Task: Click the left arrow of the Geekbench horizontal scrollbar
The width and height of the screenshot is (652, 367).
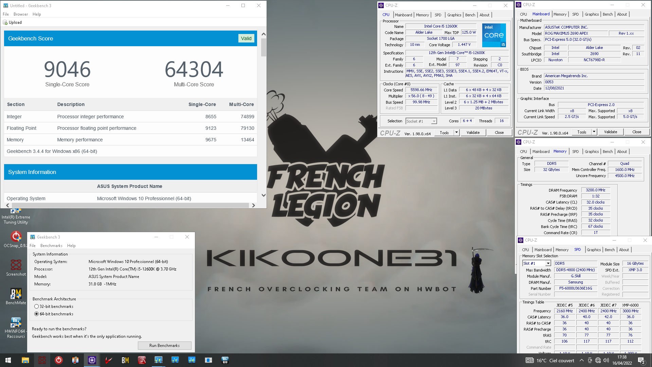Action: click(8, 205)
